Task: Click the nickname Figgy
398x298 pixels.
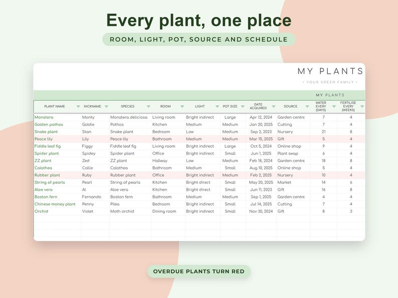Action: click(x=87, y=146)
